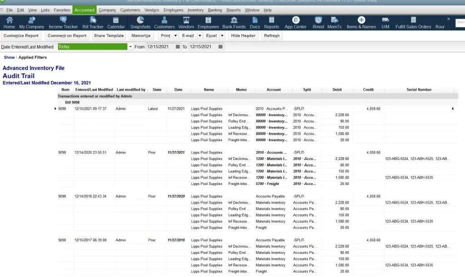Open the Employees toolbar icon
This screenshot has width=465, height=277.
pos(208,23)
